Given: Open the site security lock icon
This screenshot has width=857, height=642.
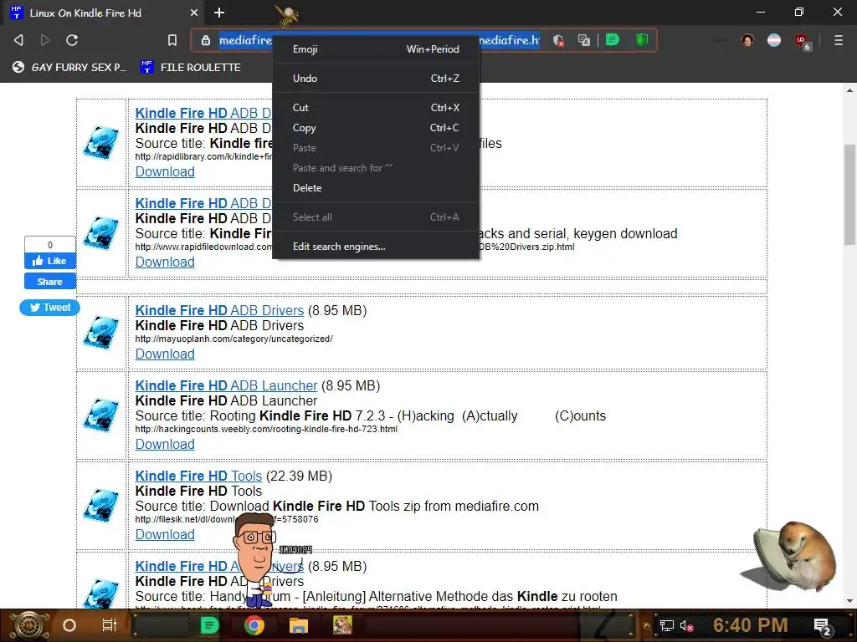Looking at the screenshot, I should click(206, 40).
